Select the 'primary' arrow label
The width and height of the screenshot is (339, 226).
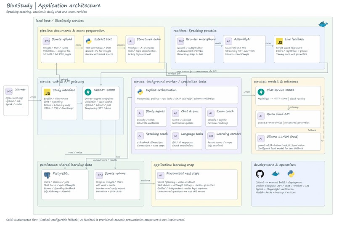coord(294,107)
